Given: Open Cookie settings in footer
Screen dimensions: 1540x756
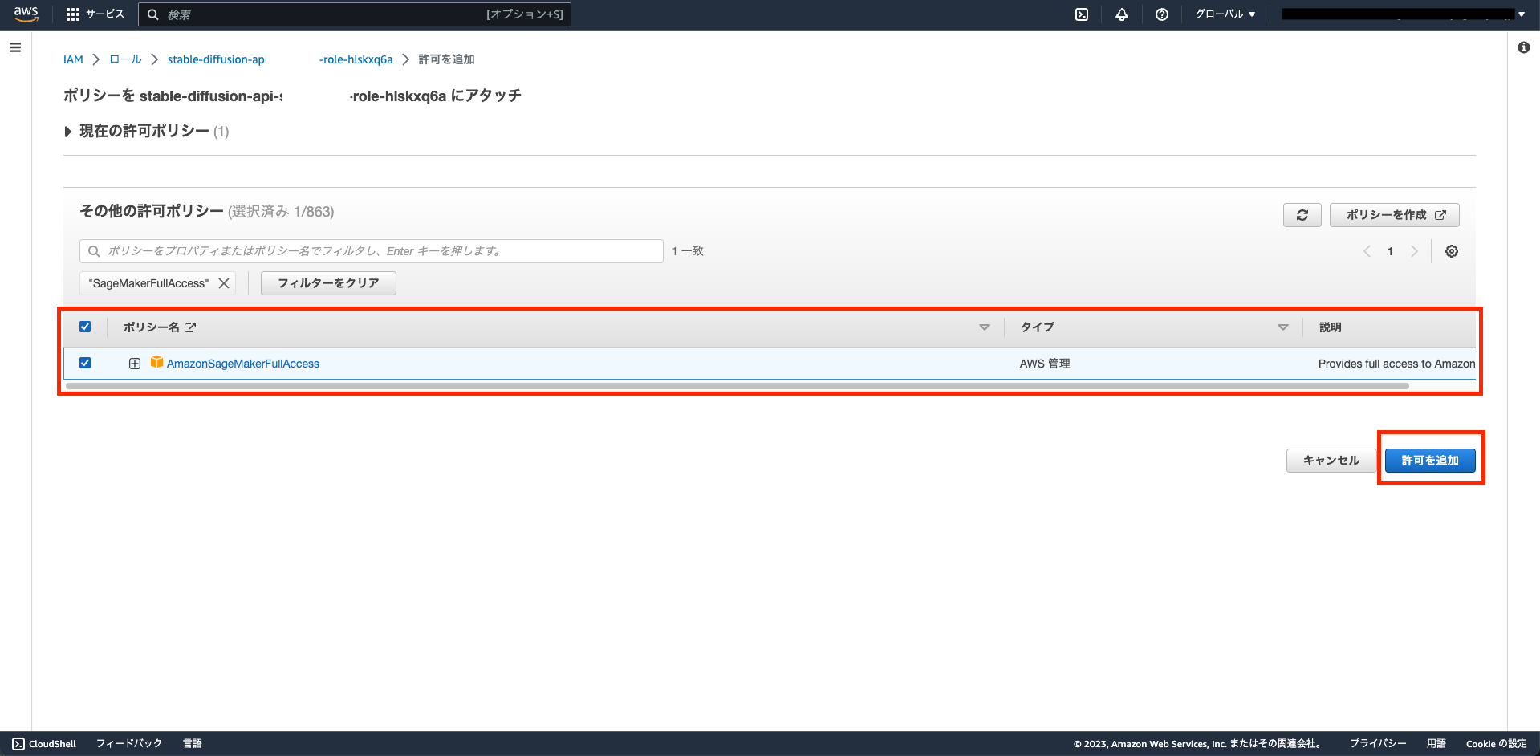Looking at the screenshot, I should click(1496, 744).
